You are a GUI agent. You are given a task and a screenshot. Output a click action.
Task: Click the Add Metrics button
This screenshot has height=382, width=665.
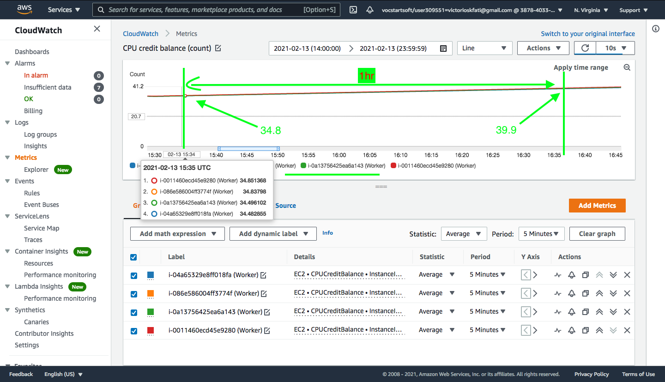[x=597, y=206]
